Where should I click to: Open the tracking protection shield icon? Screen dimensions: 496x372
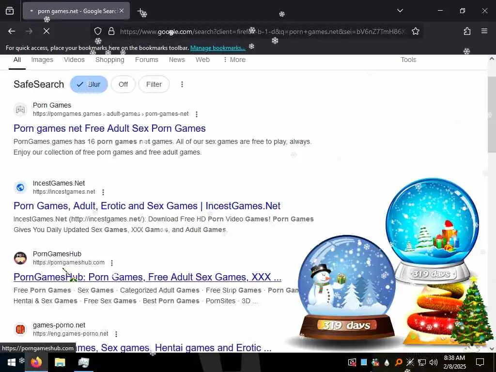click(x=98, y=31)
